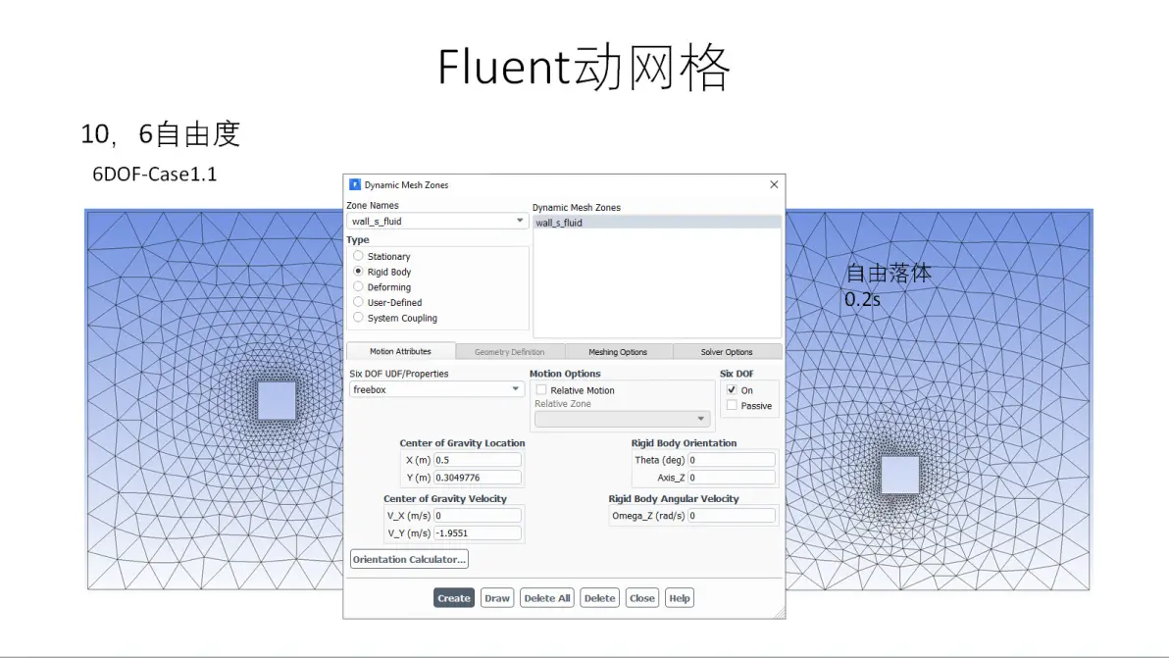
Task: Click the Close button at dialog bottom
Action: click(x=642, y=598)
